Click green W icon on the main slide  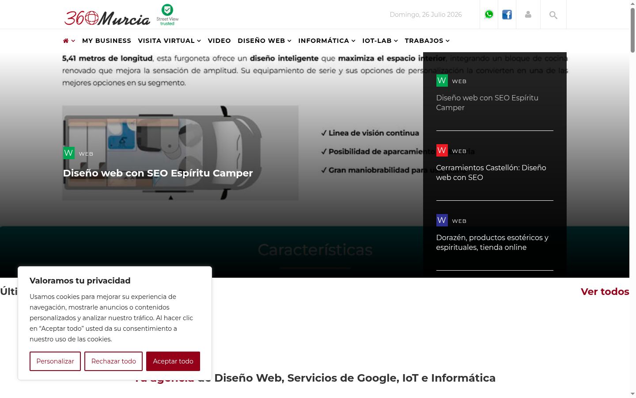point(68,153)
